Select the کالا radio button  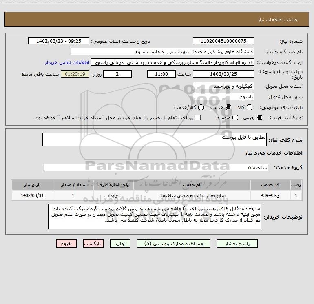[x=249, y=107]
